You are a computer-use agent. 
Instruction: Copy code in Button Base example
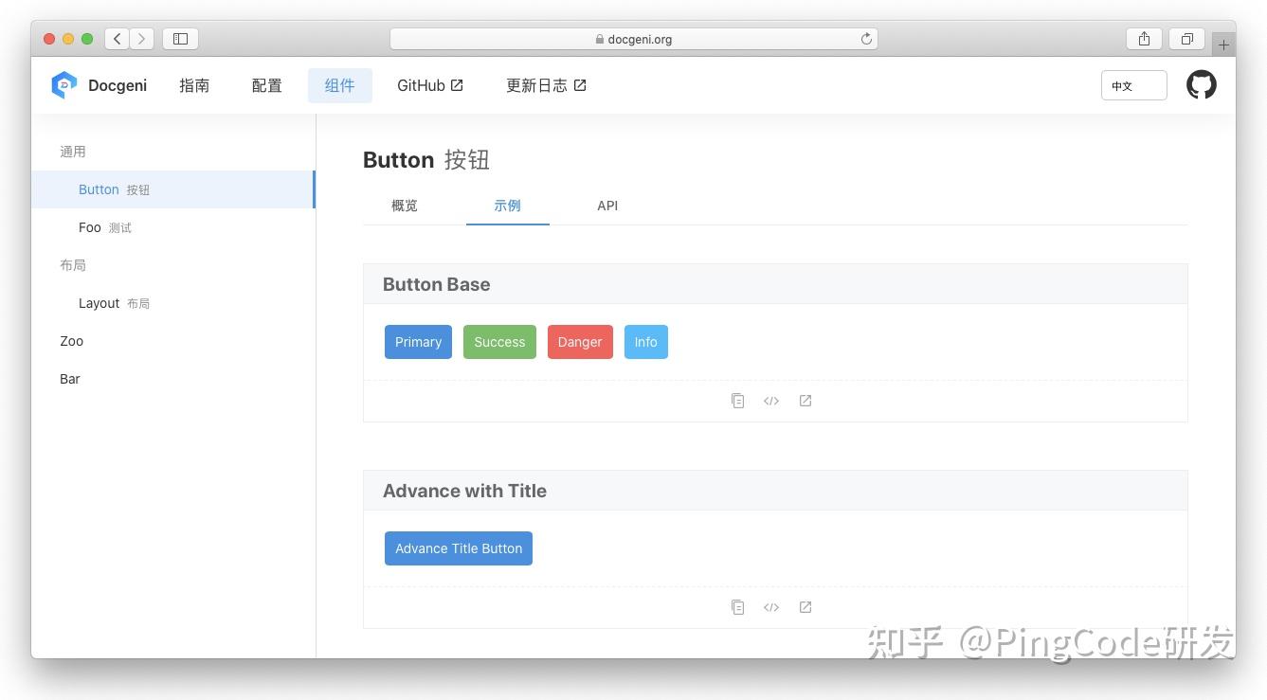click(737, 401)
